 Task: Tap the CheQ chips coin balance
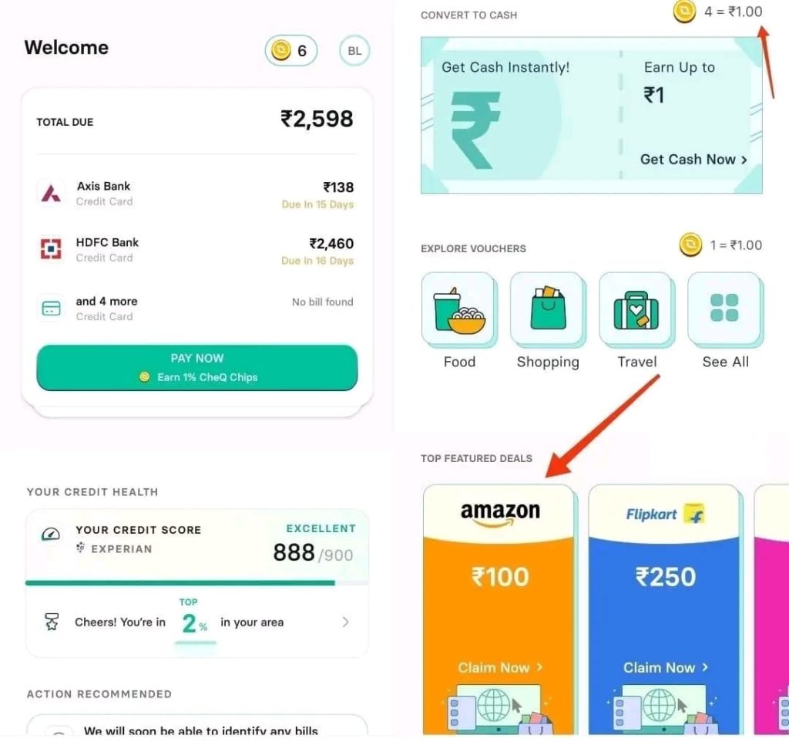pos(290,50)
